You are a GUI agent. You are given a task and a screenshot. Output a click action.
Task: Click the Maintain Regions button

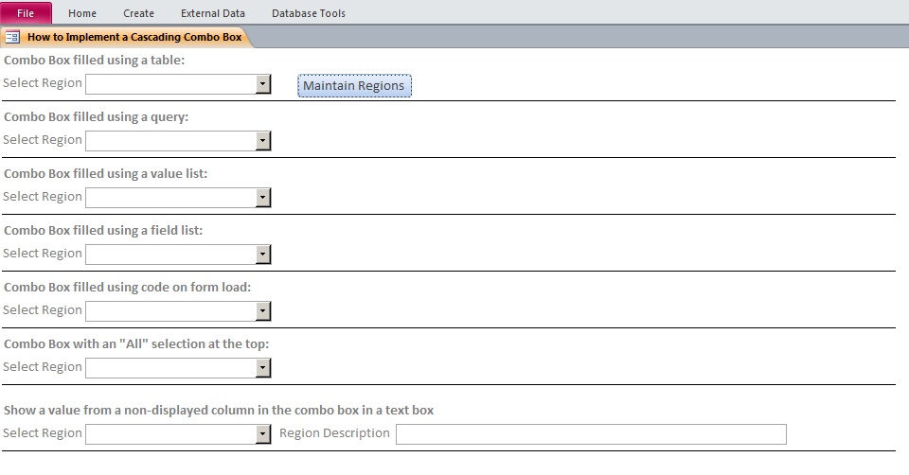354,86
